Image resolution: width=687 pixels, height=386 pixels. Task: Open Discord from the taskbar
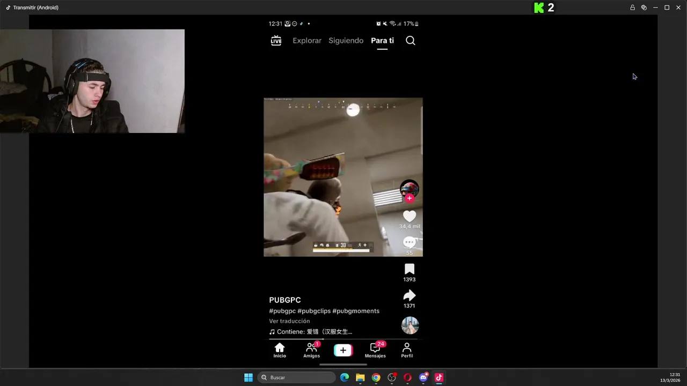[423, 377]
